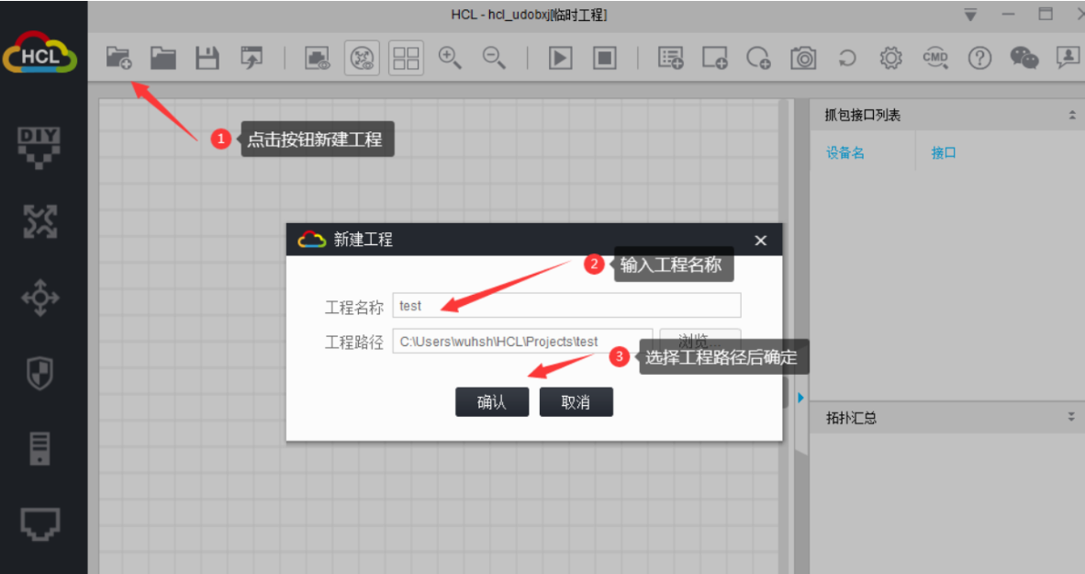The width and height of the screenshot is (1085, 574).
Task: Start all devices with the play icon
Action: (x=560, y=58)
